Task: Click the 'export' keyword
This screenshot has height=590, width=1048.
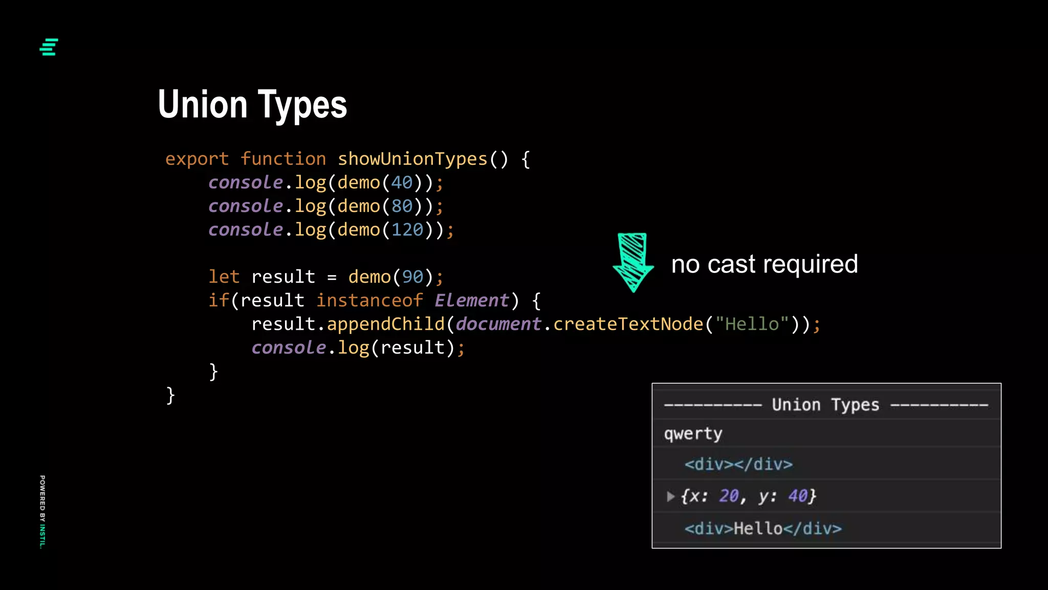Action: 196,159
